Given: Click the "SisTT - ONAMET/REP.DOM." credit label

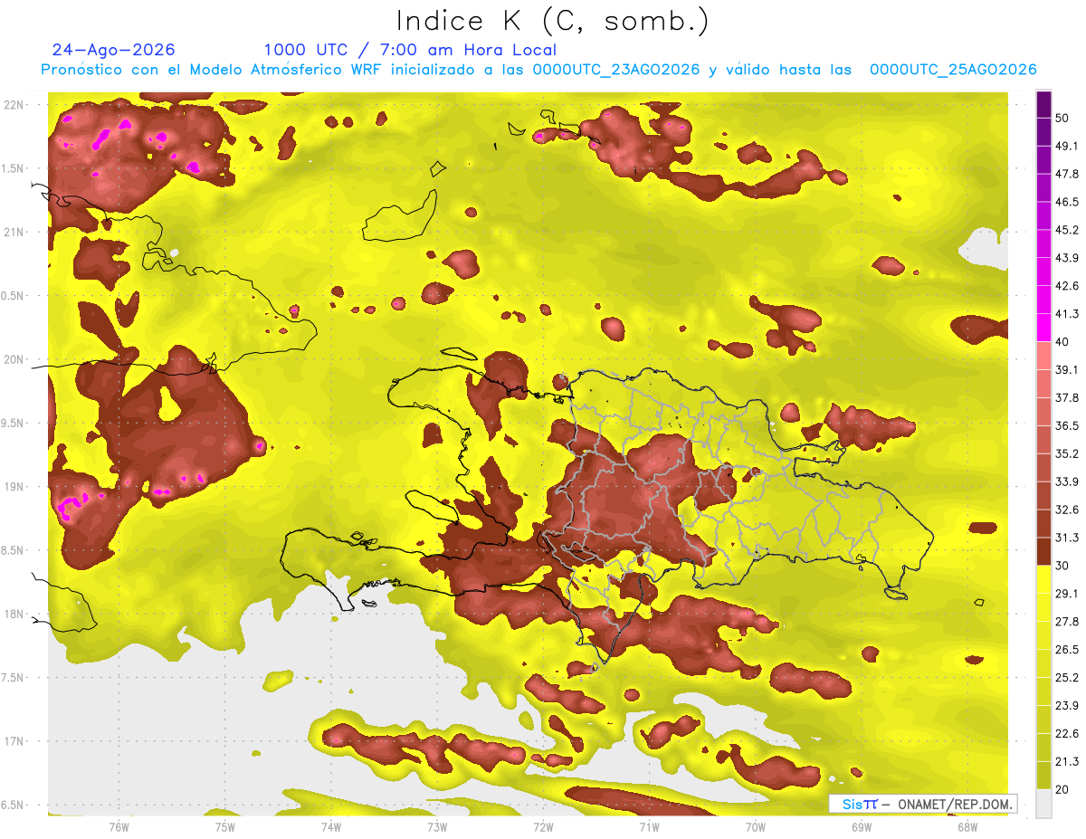Looking at the screenshot, I should pyautogui.click(x=923, y=804).
